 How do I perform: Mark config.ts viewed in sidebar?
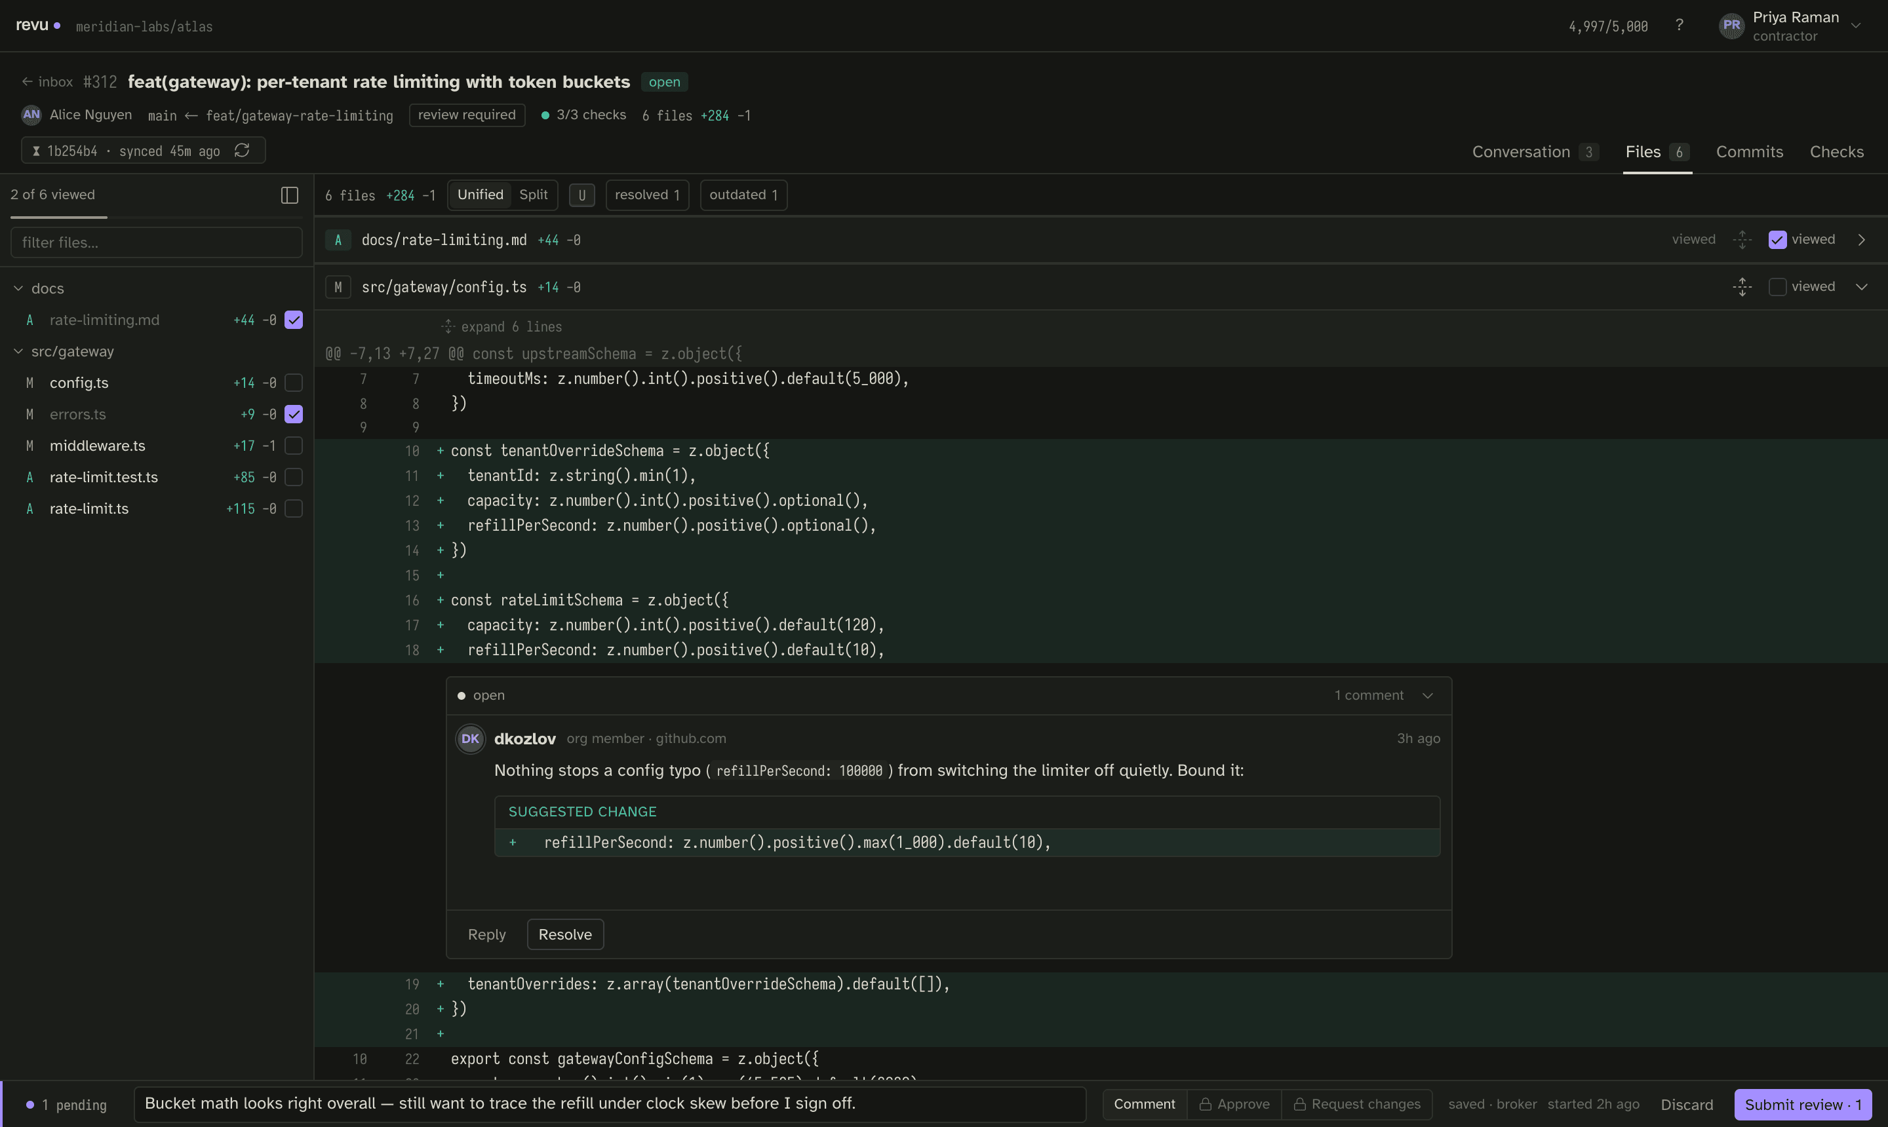[x=293, y=383]
